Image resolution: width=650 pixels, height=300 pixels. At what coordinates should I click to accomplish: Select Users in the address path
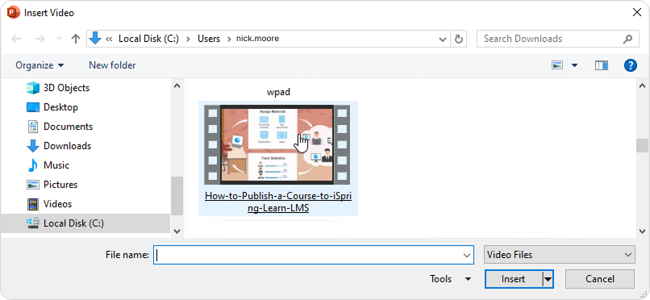click(209, 39)
